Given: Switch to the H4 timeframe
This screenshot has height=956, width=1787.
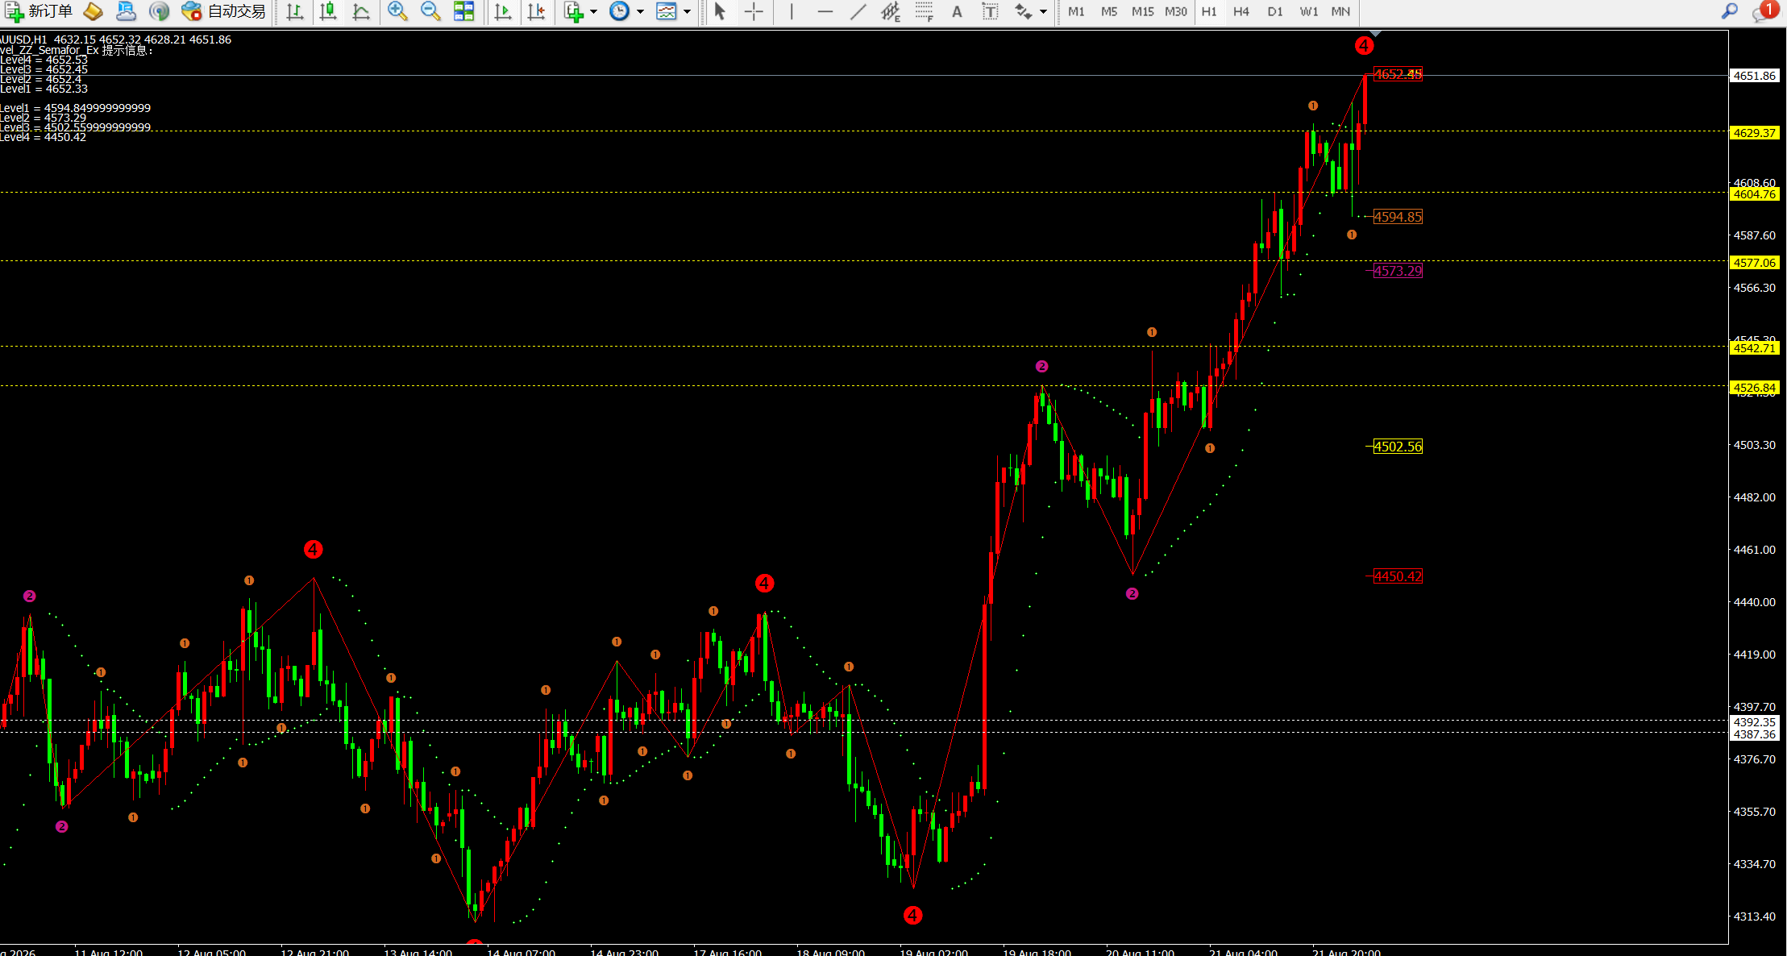Looking at the screenshot, I should pyautogui.click(x=1241, y=11).
